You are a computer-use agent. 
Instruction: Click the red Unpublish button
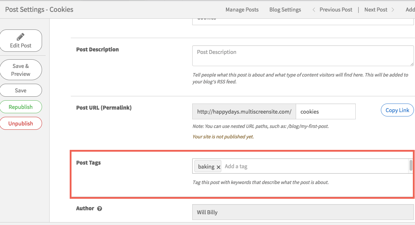click(x=21, y=123)
